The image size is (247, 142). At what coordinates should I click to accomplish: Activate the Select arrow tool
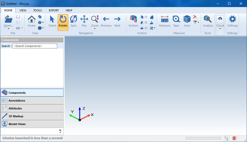pyautogui.click(x=52, y=21)
